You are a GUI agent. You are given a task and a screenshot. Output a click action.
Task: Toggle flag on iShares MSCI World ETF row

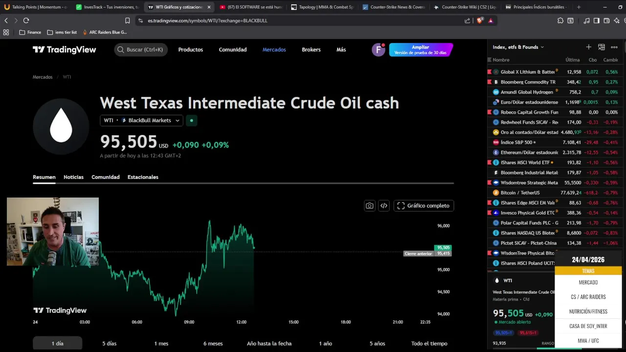(490, 162)
